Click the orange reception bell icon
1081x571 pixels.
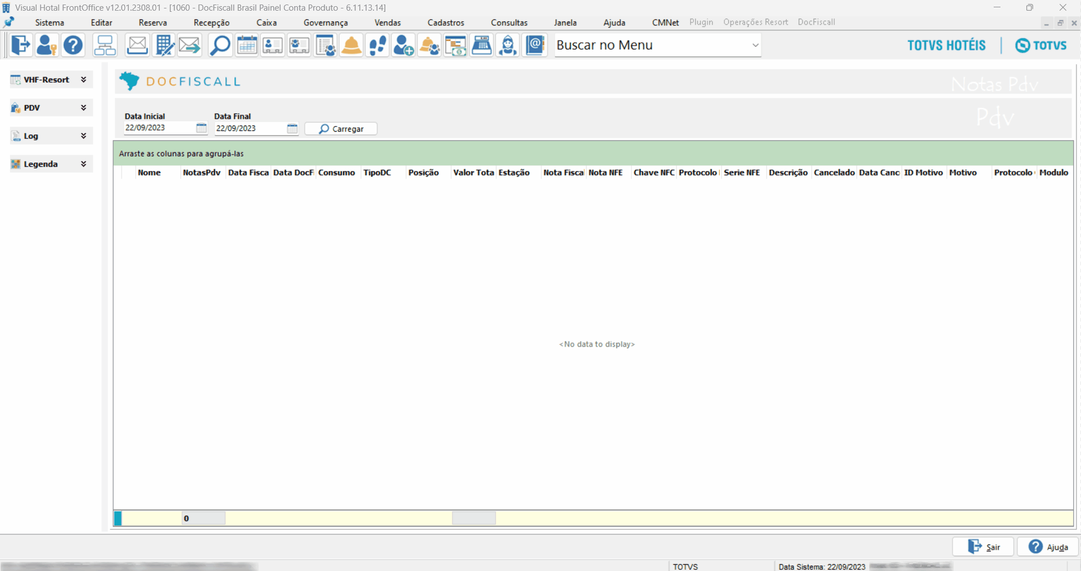pos(352,45)
